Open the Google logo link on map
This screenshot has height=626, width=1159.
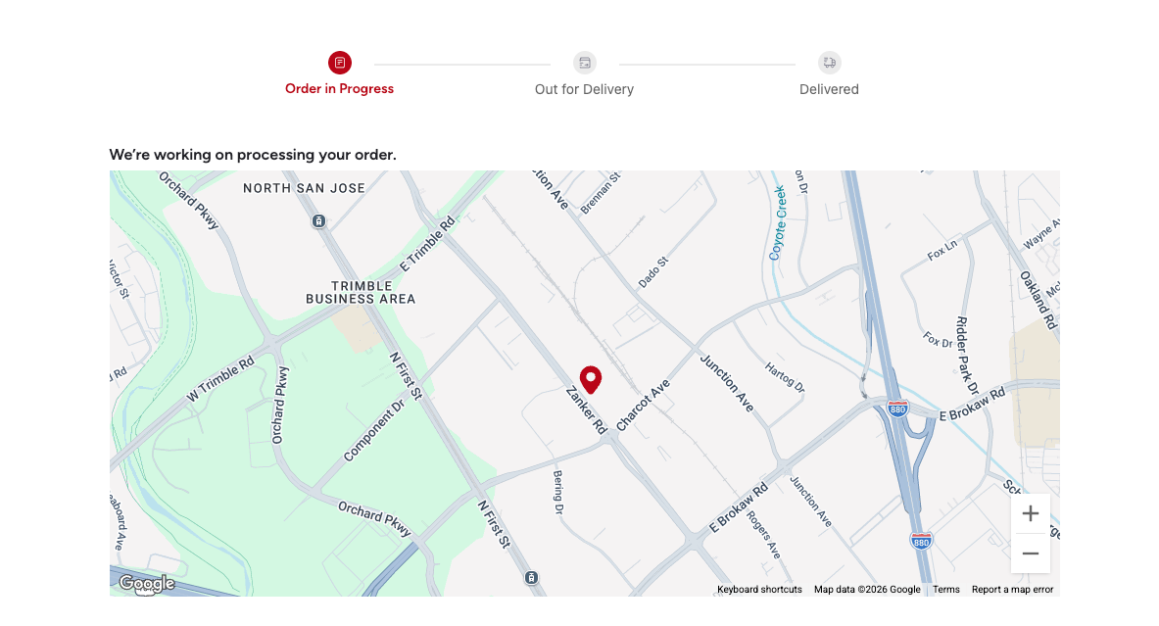click(147, 583)
